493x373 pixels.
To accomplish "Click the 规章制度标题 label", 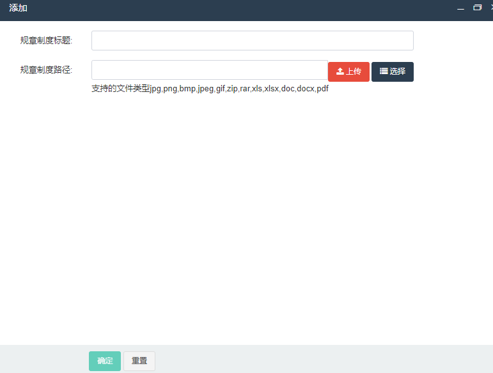I will pyautogui.click(x=46, y=40).
